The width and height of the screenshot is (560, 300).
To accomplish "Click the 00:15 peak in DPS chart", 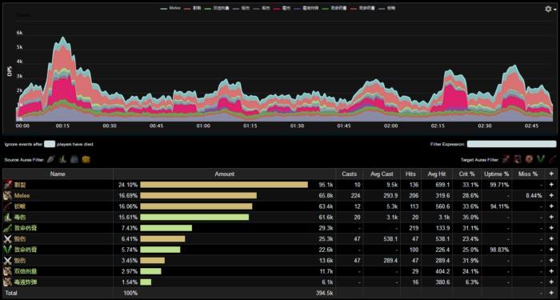I will [x=63, y=37].
